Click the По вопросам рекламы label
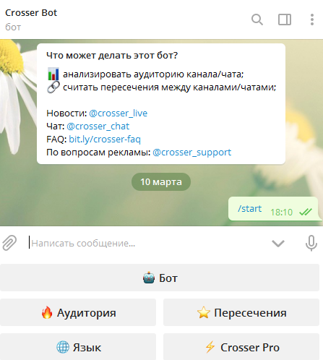323x360 pixels. 98,153
